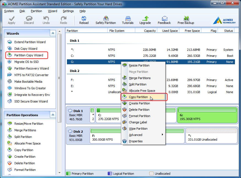The height and width of the screenshot is (178, 241).
Task: Choose Delete Partition from context menu
Action: pos(143,110)
